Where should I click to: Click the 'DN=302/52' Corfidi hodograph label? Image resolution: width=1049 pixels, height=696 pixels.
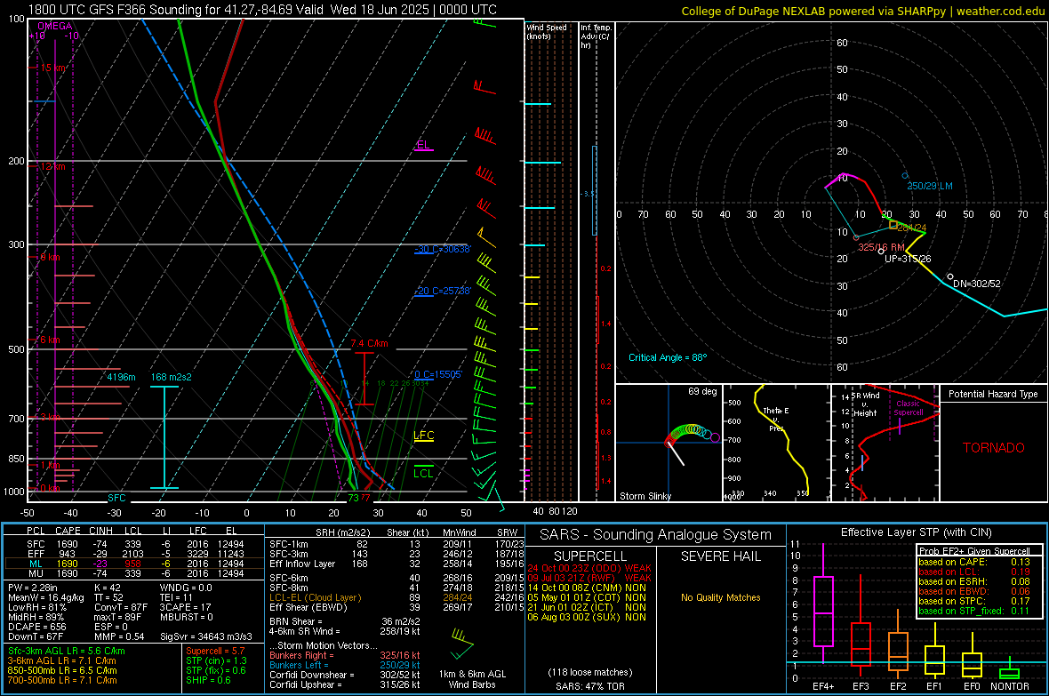click(x=977, y=284)
